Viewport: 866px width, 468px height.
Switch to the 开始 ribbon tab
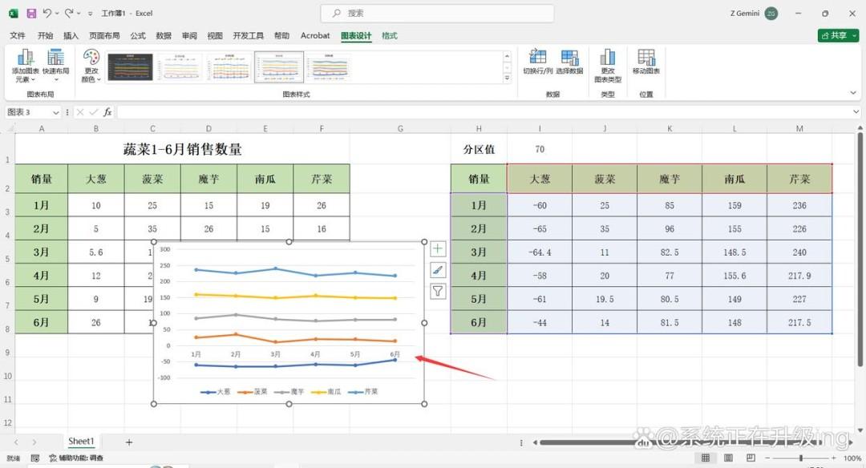pos(45,35)
